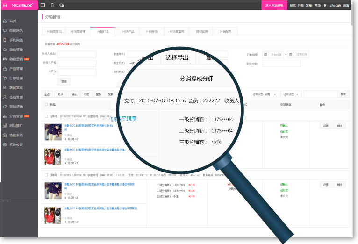Click the 订单管理 cart icon in sidebar
Screen dimensions: 358x244
click(4, 78)
